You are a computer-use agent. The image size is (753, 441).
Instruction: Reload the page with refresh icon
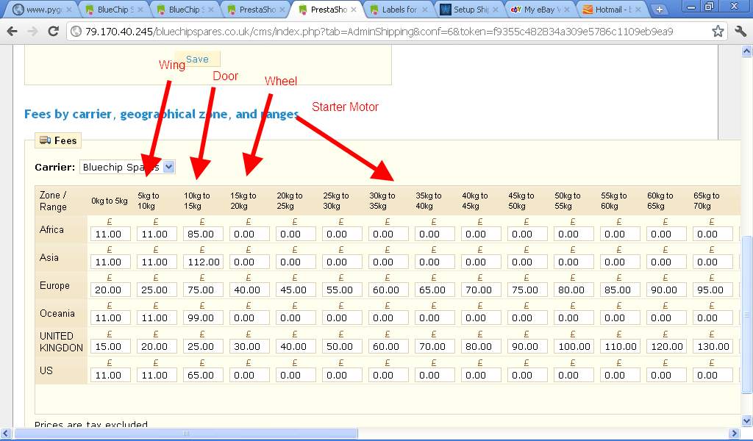(53, 32)
